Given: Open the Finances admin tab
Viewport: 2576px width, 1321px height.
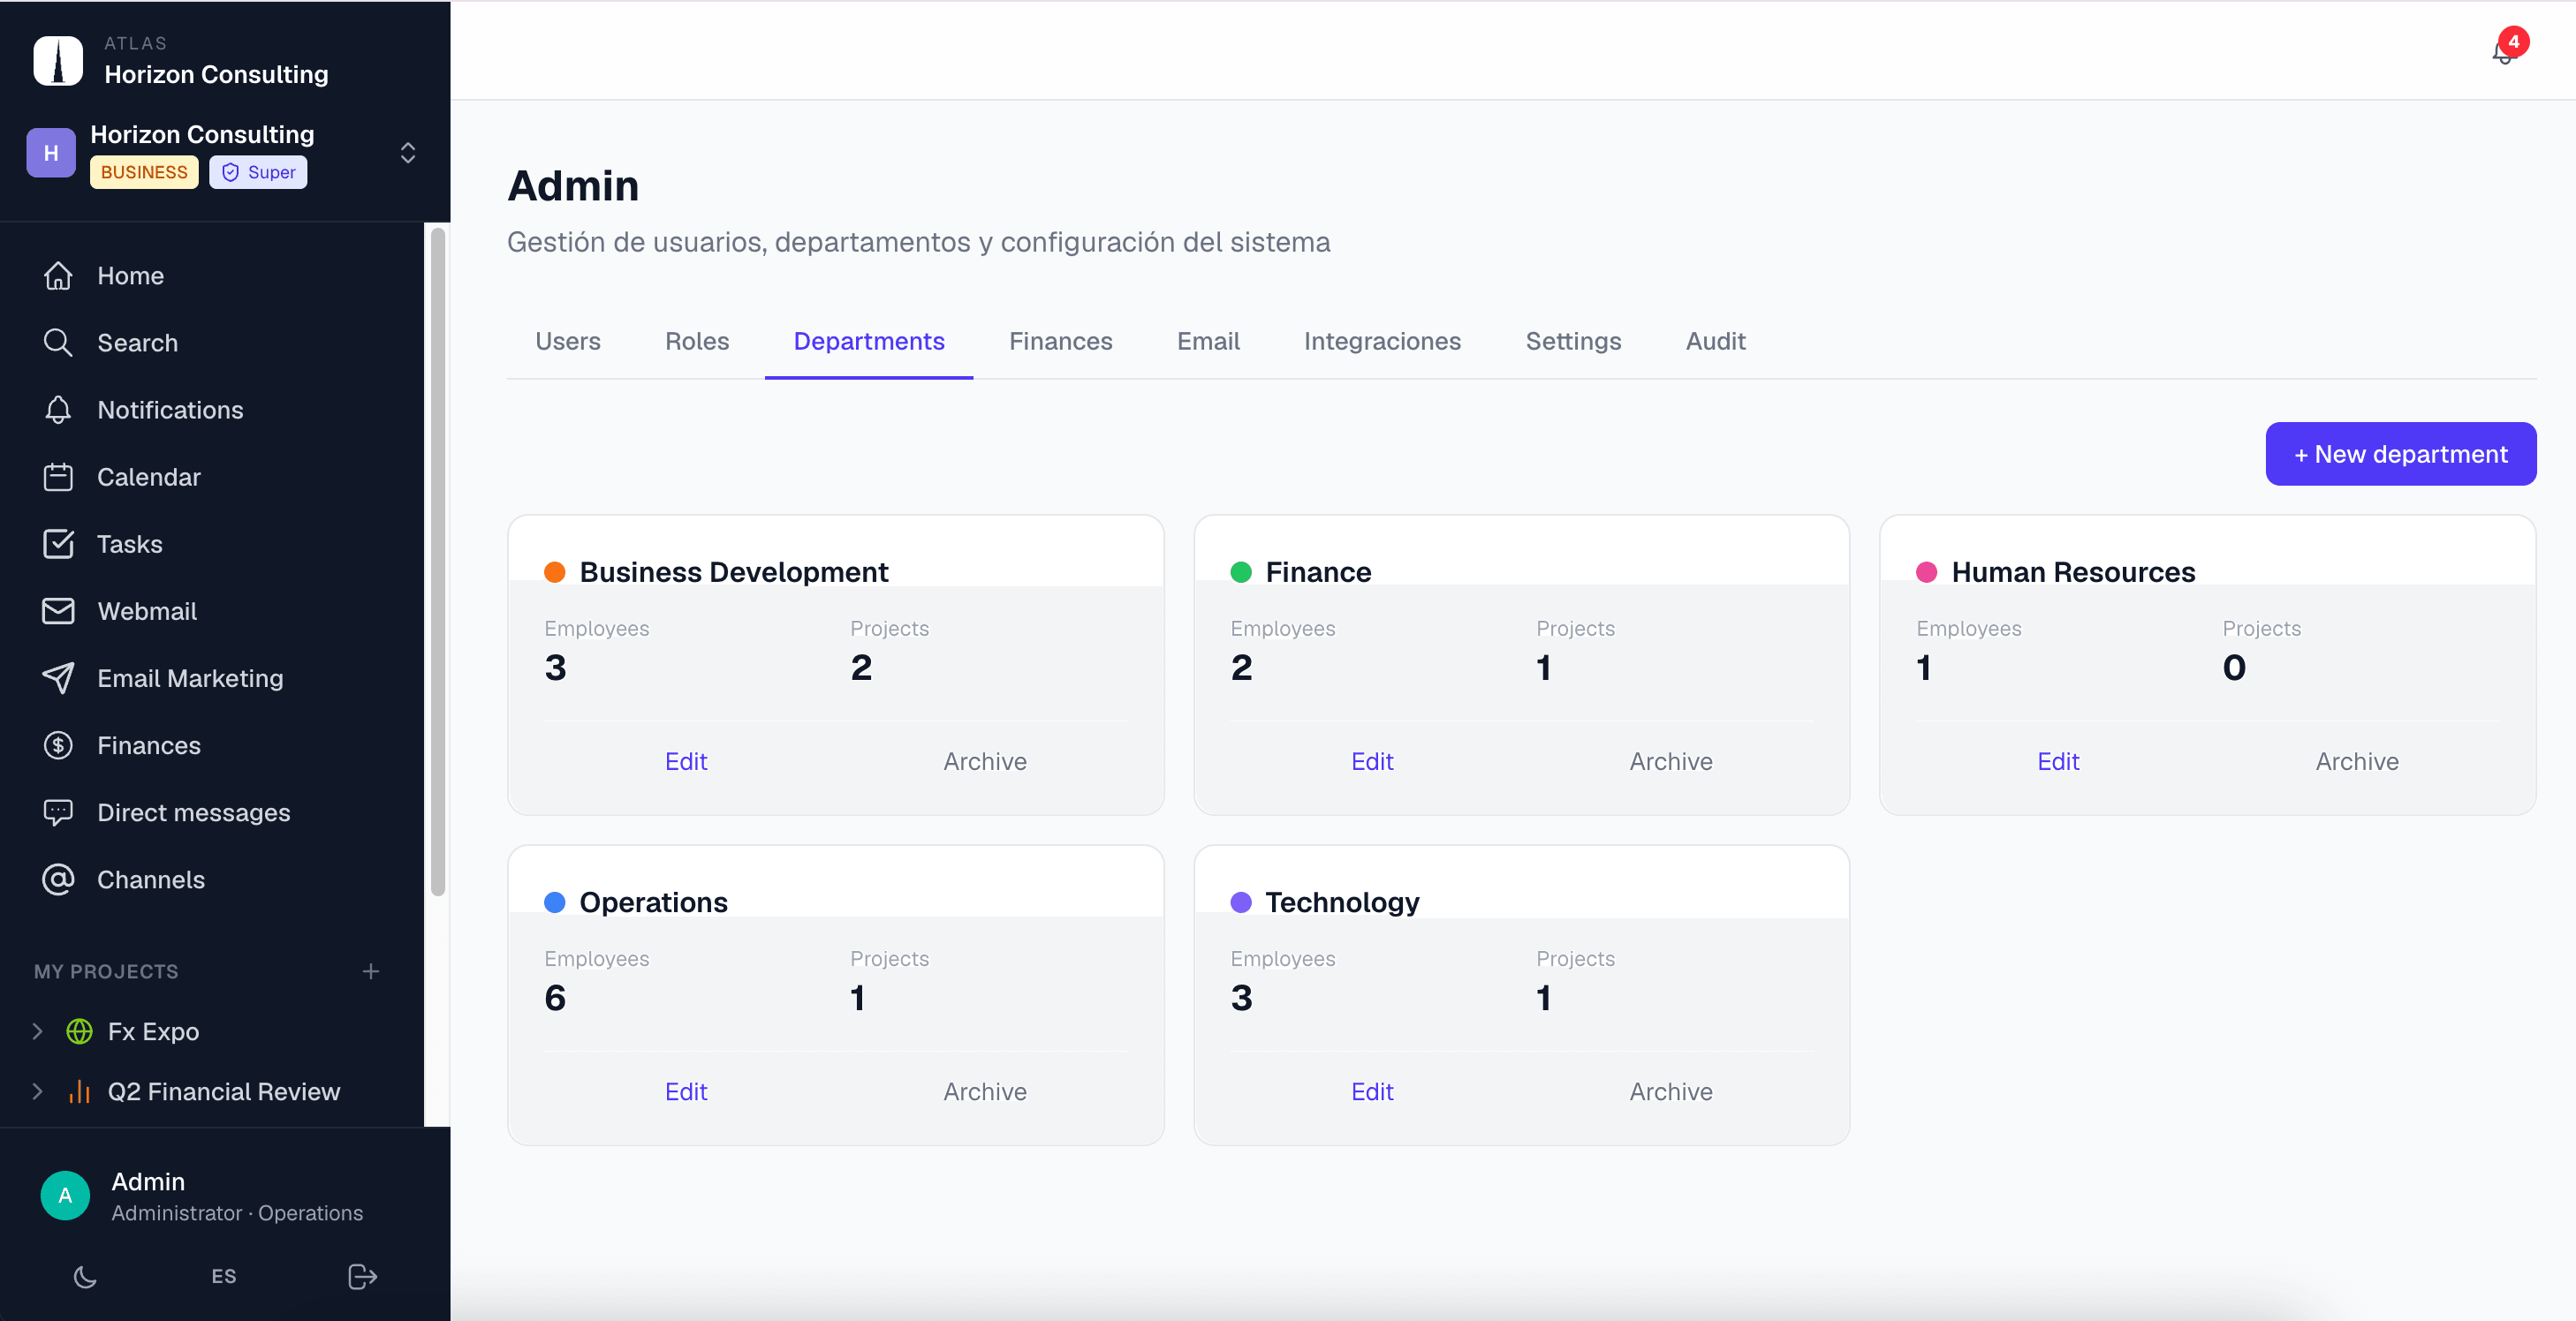Looking at the screenshot, I should (x=1060, y=342).
